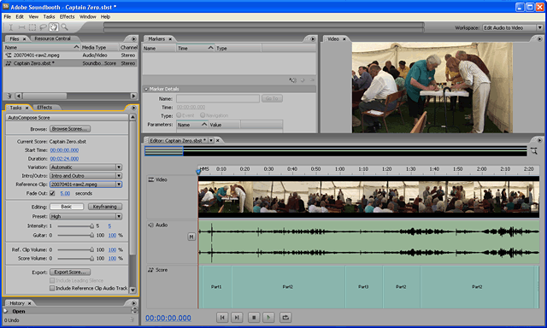Open the Video panel options menu
This screenshot has width=547, height=328.
pyautogui.click(x=539, y=39)
